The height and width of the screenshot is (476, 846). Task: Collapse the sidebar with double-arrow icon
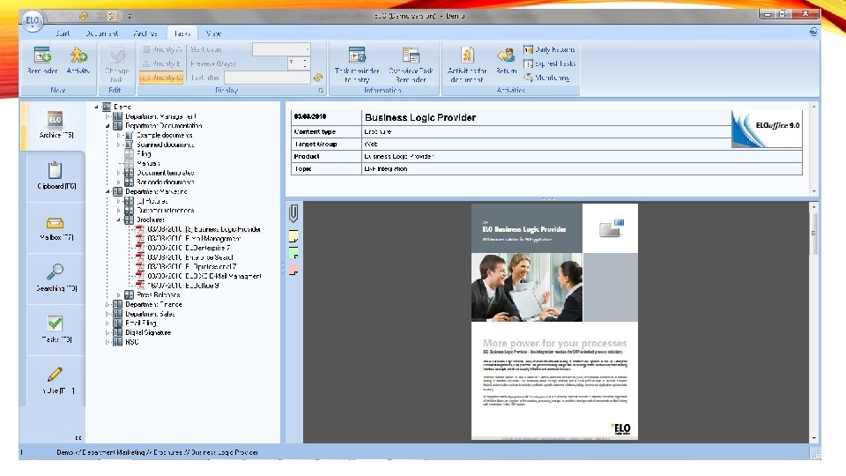point(78,438)
